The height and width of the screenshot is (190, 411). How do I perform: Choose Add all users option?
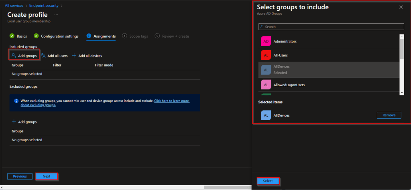click(54, 56)
